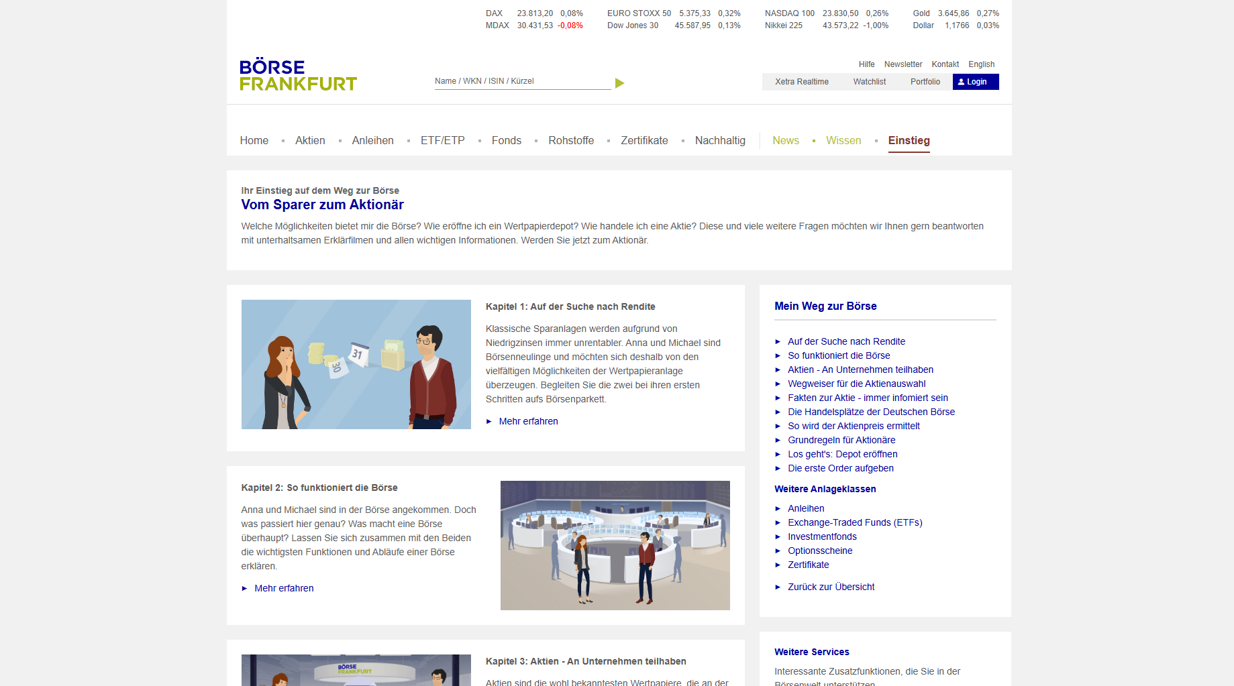Click Mehr erfahren under Kapitel 2
This screenshot has height=686, width=1234.
[x=284, y=589]
